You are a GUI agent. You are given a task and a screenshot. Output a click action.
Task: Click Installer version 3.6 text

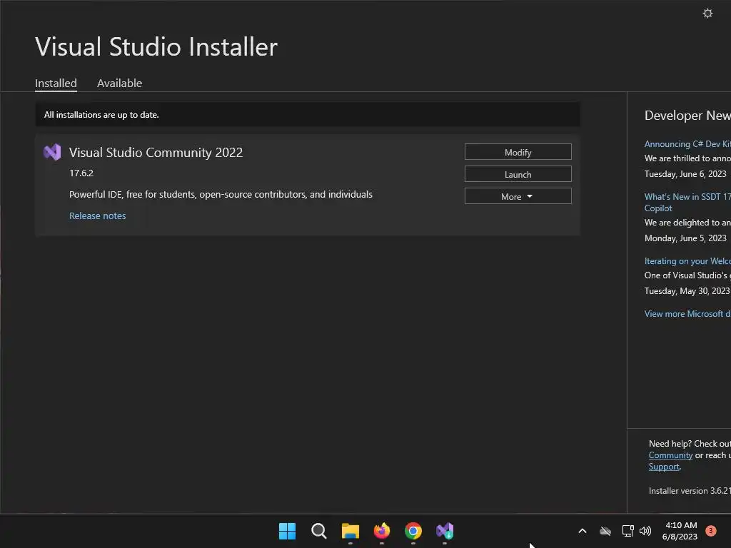click(x=690, y=491)
